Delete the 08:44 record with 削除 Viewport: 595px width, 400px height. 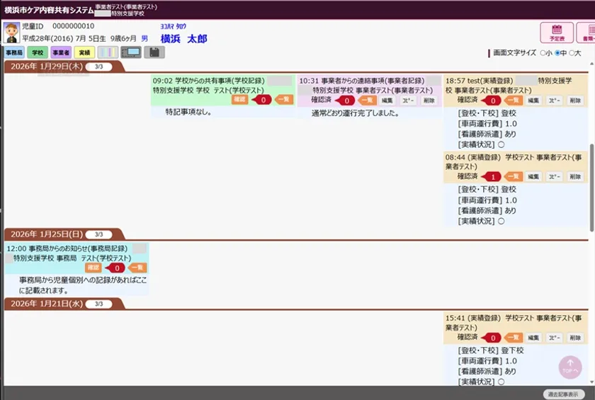pos(575,177)
